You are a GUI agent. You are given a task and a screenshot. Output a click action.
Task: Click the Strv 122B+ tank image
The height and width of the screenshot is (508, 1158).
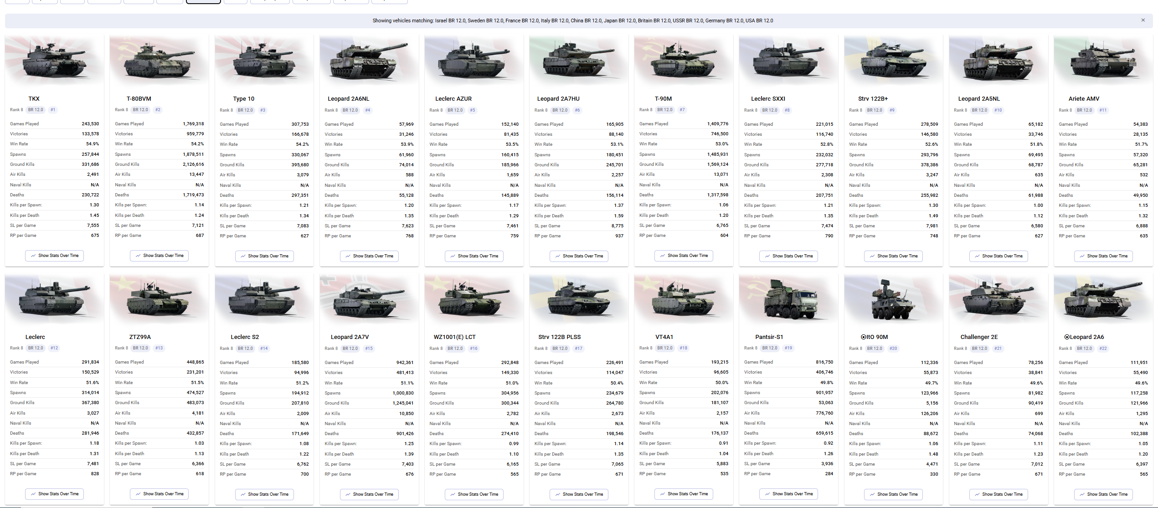tap(893, 62)
